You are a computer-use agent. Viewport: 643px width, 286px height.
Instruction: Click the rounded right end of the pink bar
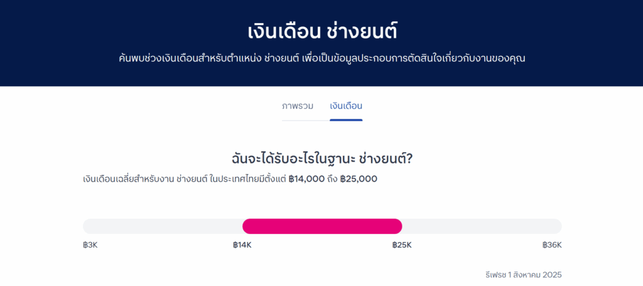click(397, 226)
